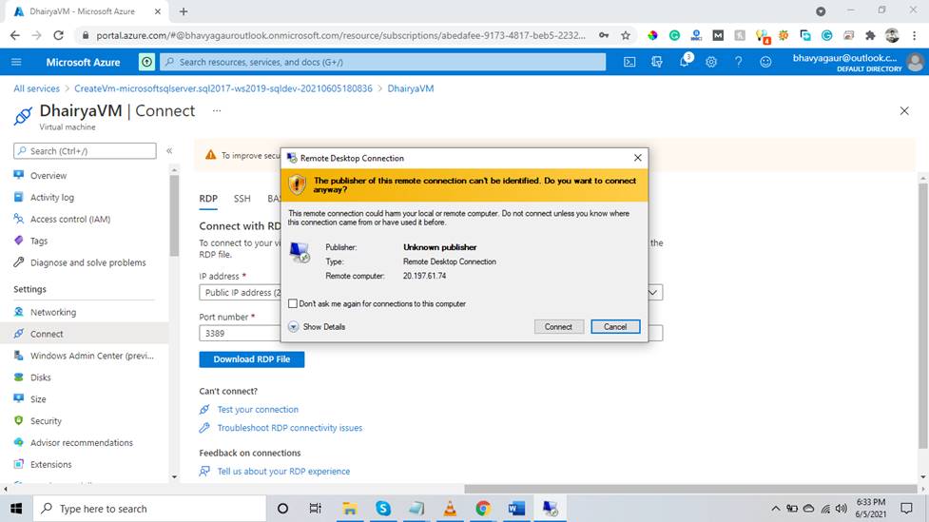
Task: Go back in browser history
Action: coord(15,35)
